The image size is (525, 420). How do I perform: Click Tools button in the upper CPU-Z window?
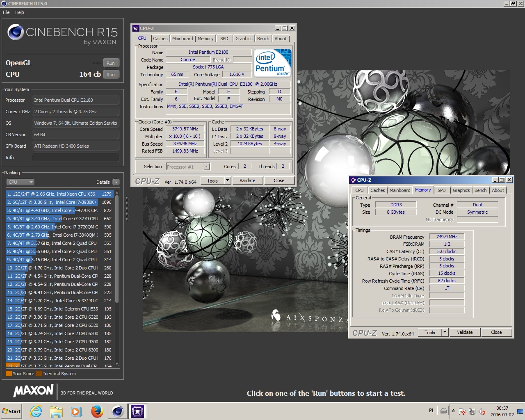coord(212,180)
